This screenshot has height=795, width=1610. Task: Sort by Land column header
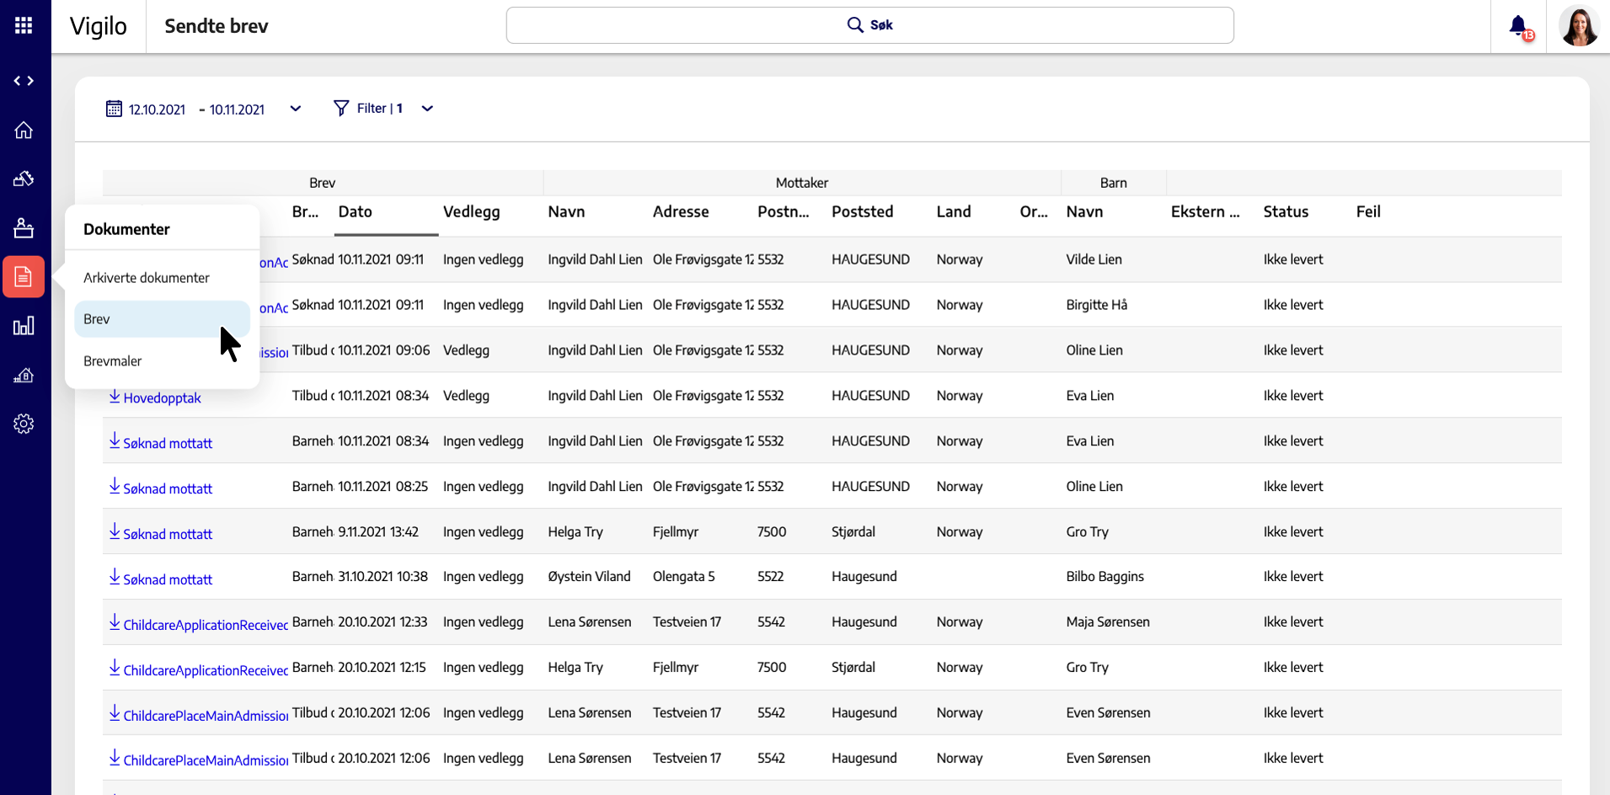coord(954,212)
